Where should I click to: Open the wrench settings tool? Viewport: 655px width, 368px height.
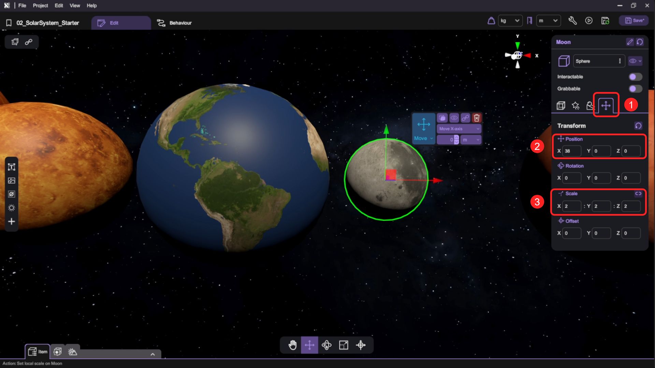pos(572,21)
